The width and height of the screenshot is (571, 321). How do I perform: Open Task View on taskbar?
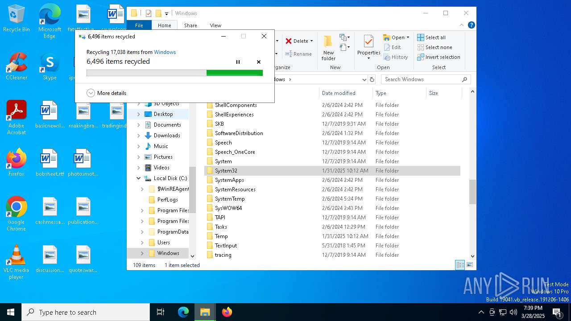click(161, 312)
